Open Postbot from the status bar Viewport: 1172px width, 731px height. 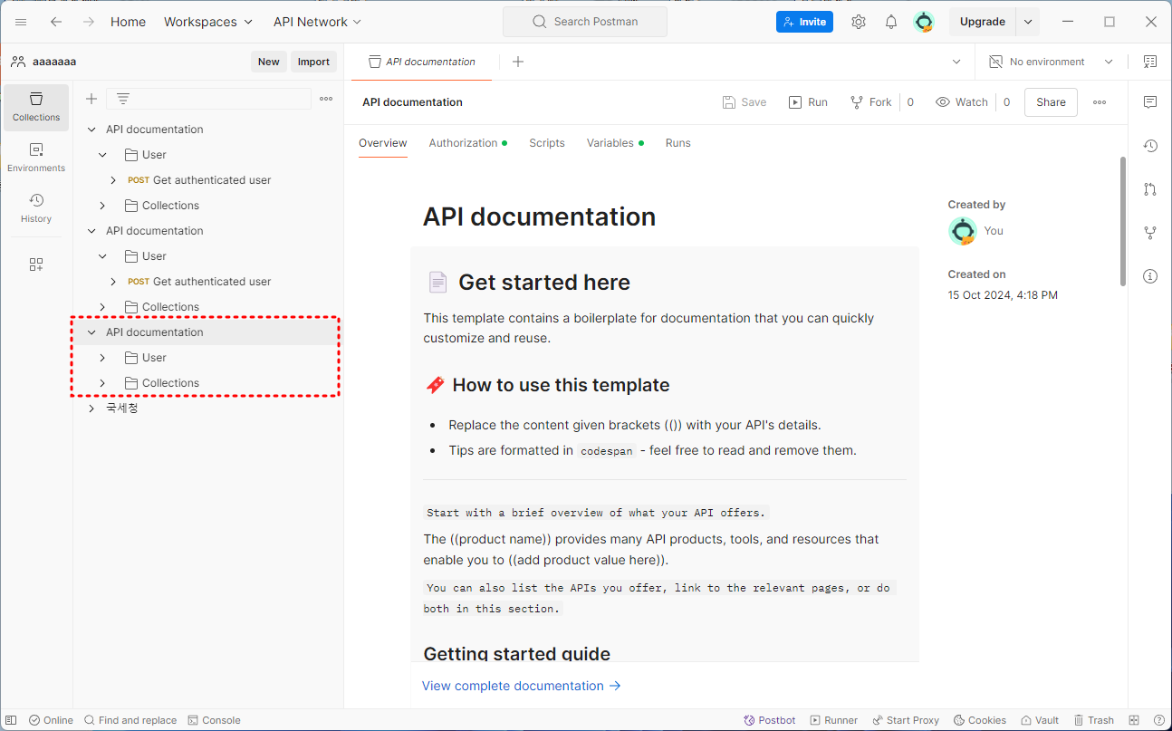pos(769,720)
